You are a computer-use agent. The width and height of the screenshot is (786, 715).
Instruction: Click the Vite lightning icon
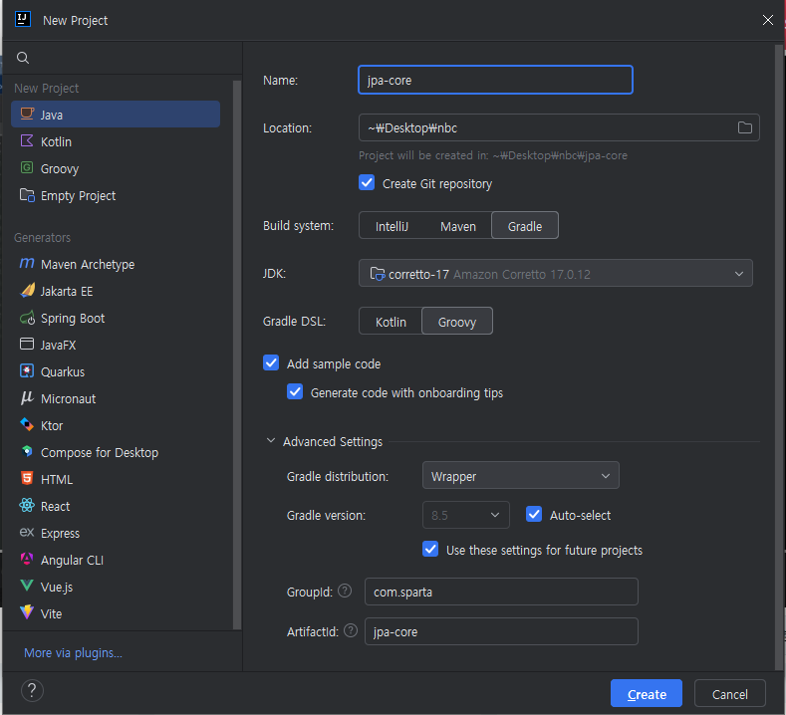coord(27,612)
